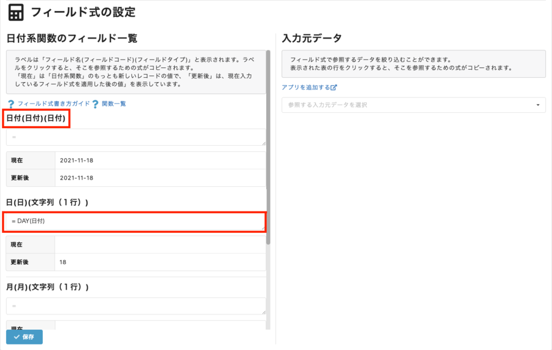Open the フィールド式書き方ガイド link

54,104
